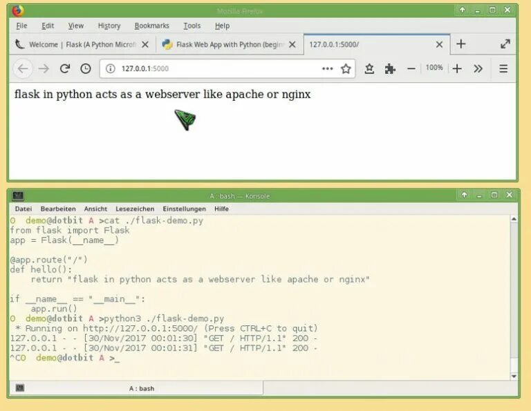
Task: Show site information icon in address bar
Action: [110, 68]
